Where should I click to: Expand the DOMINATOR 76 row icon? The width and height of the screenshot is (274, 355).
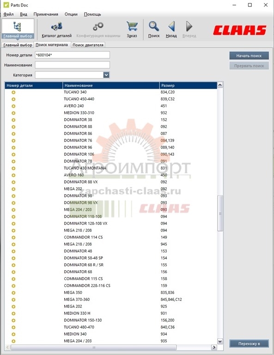point(13,141)
